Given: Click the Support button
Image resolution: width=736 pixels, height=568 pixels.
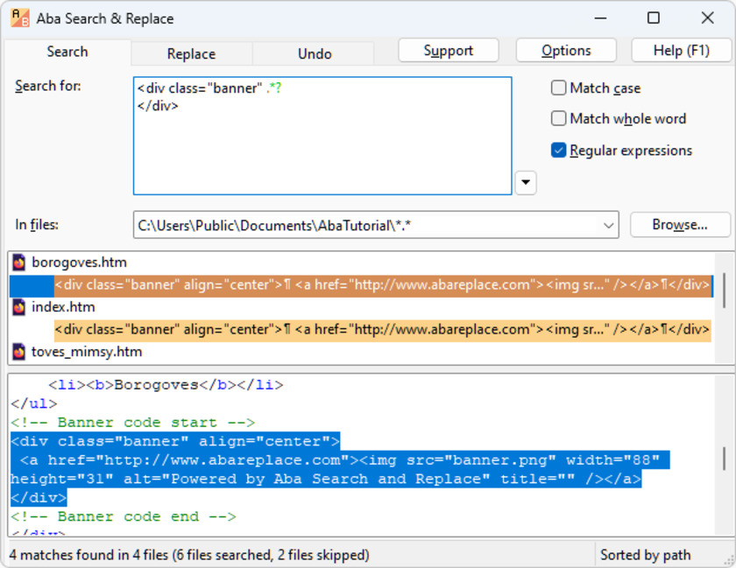Looking at the screenshot, I should (x=449, y=51).
